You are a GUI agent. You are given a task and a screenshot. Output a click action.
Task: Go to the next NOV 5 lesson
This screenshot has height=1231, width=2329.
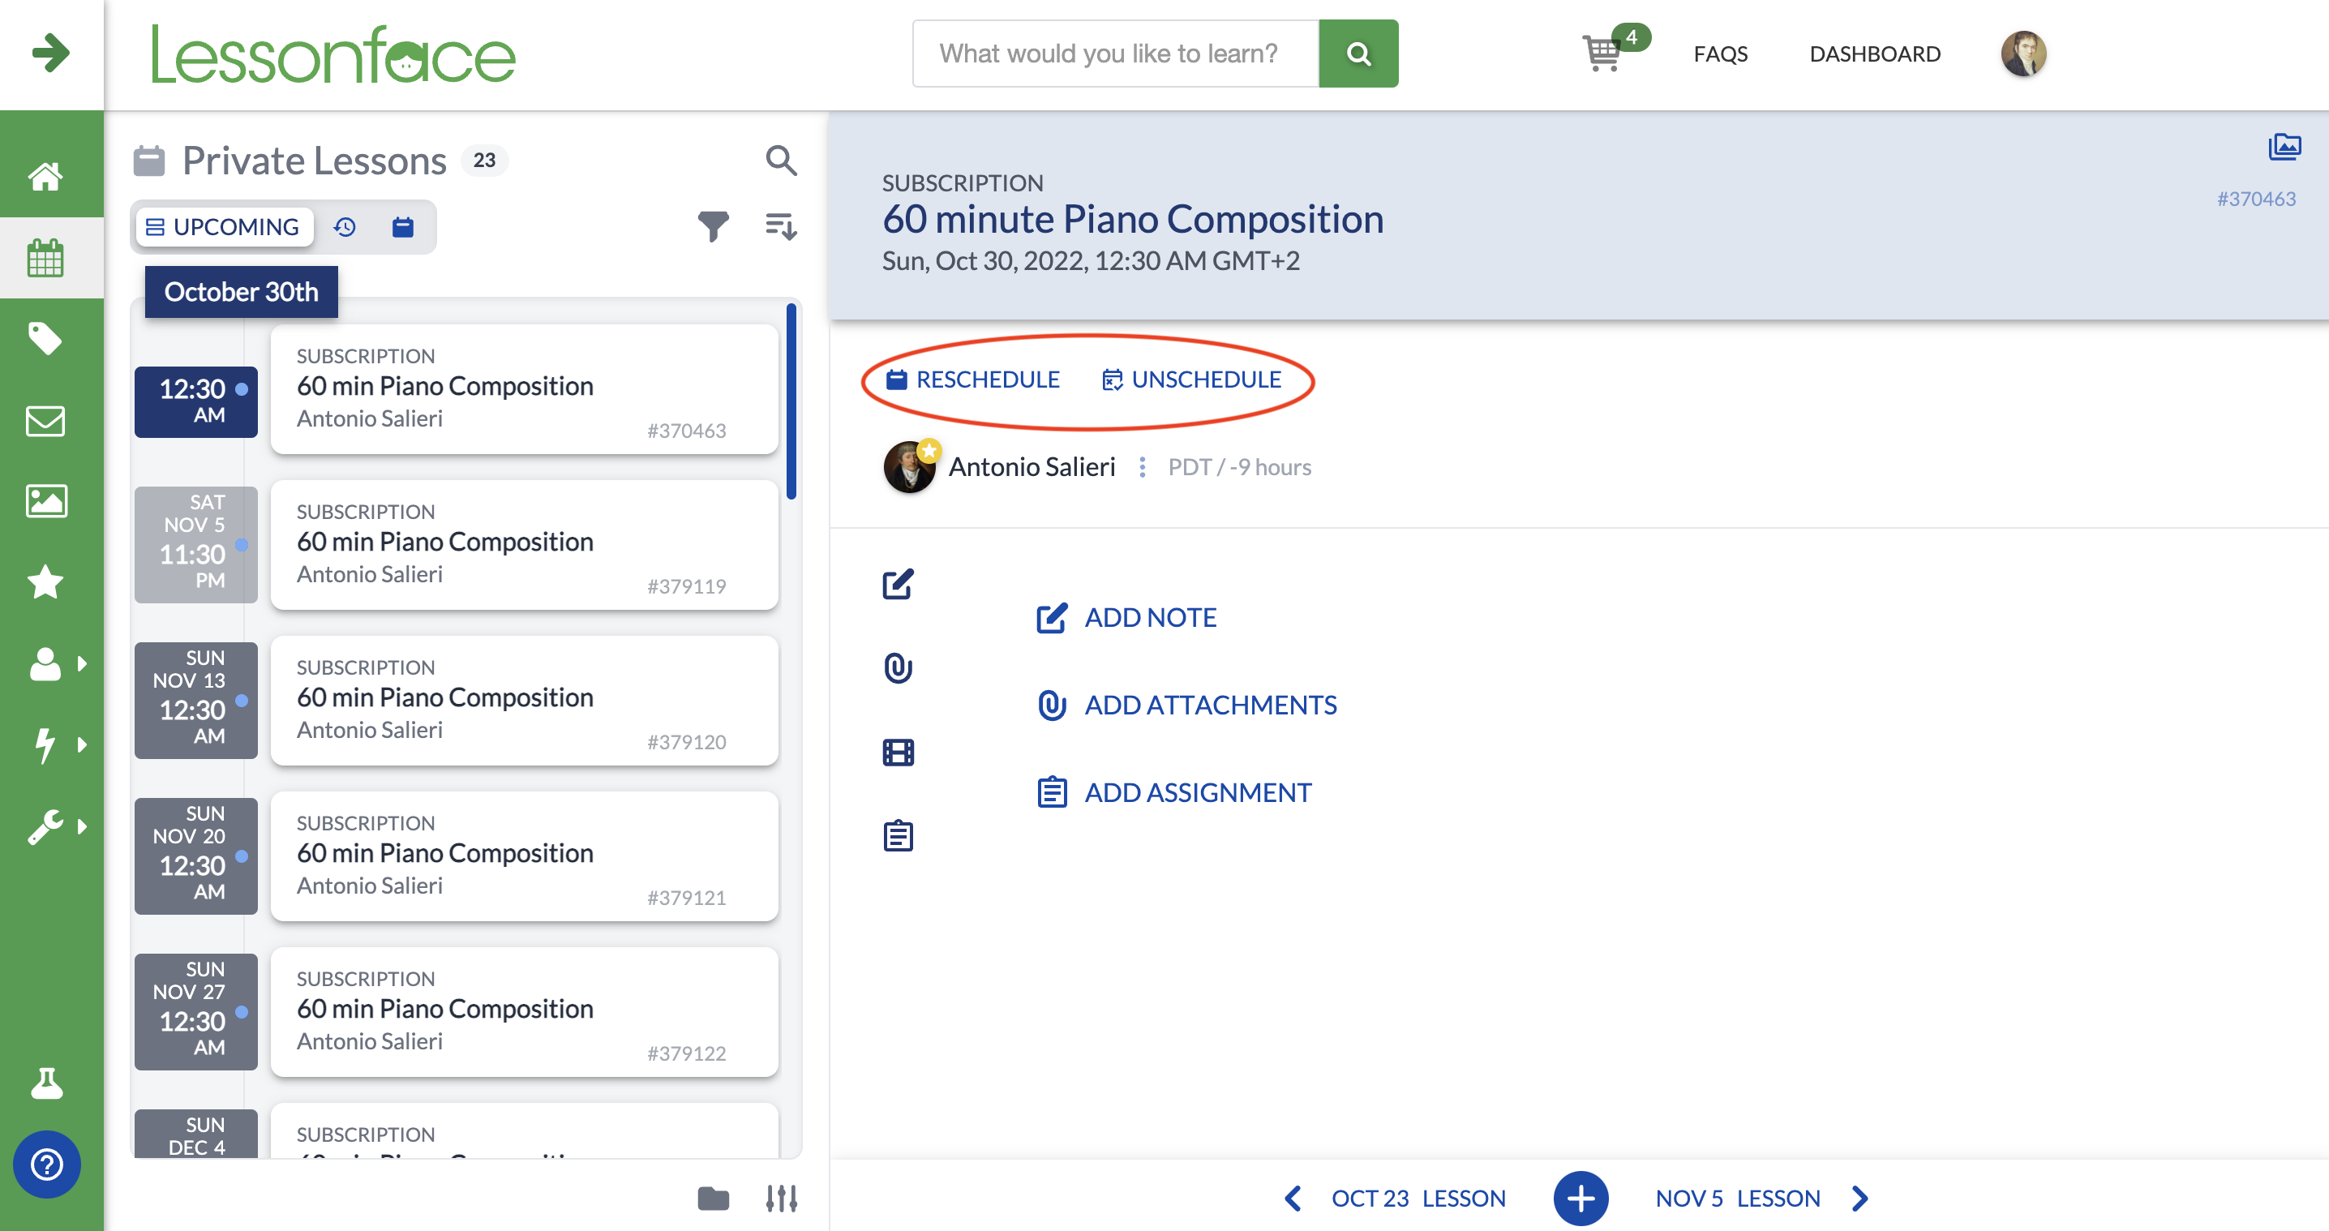[1738, 1199]
